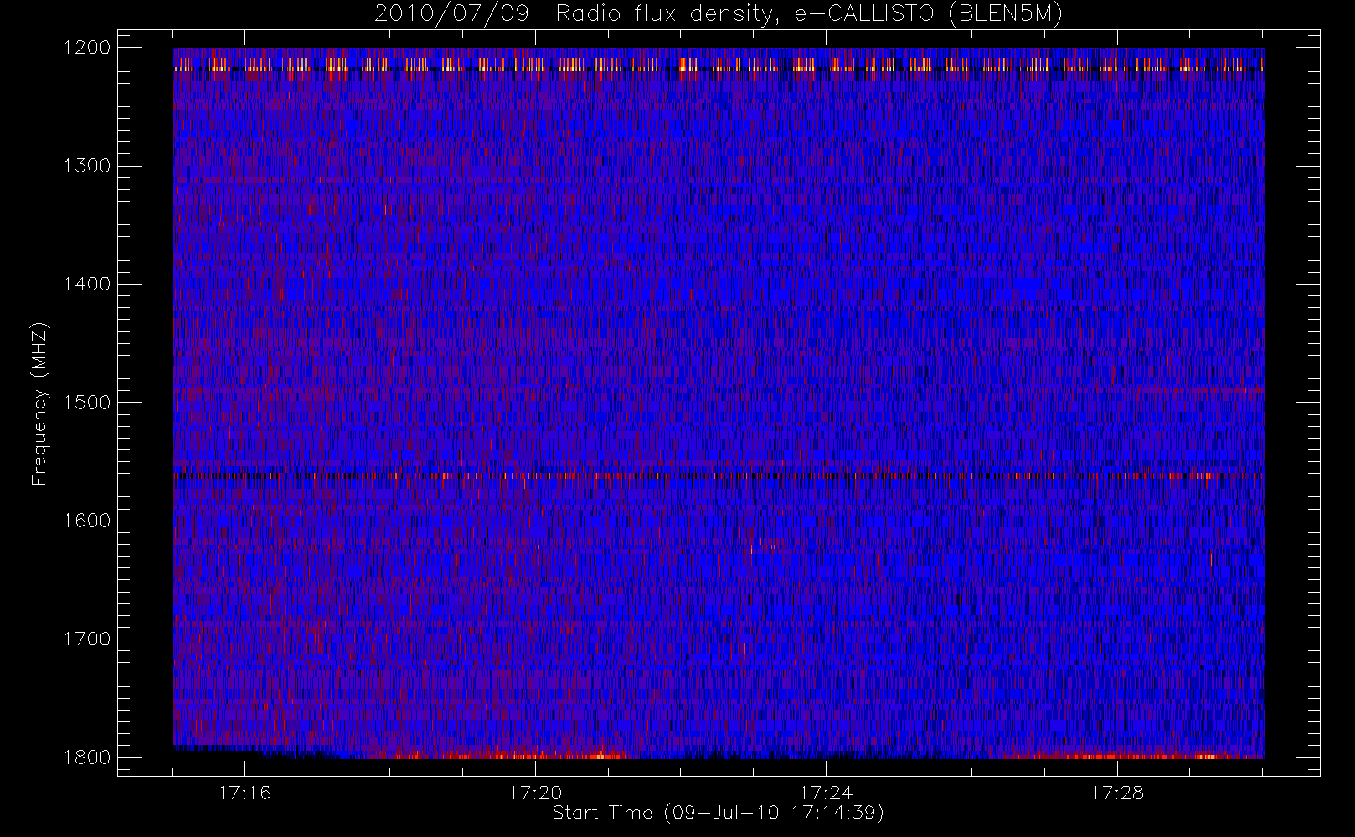Click the 1400 frequency tick label
1355x837 pixels.
pos(87,285)
